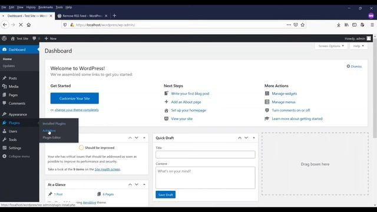Save page to Pocket icon

tap(296, 25)
